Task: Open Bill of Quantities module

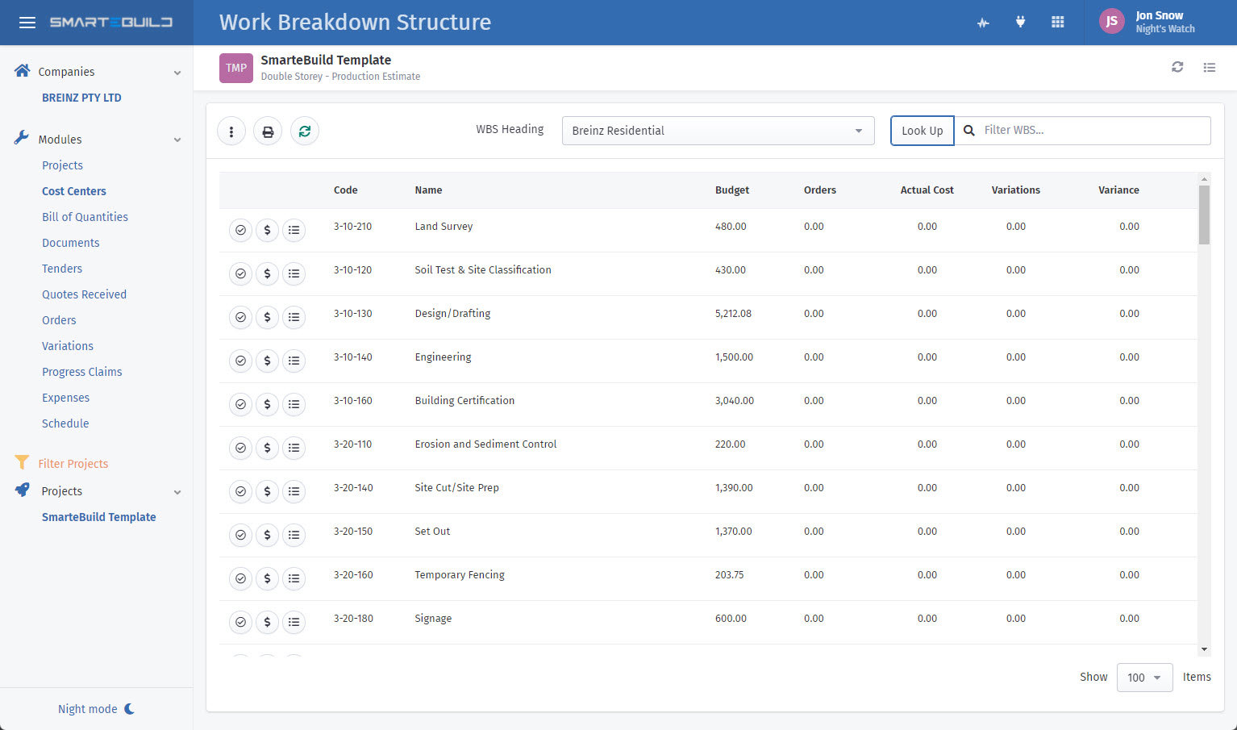Action: pyautogui.click(x=85, y=217)
